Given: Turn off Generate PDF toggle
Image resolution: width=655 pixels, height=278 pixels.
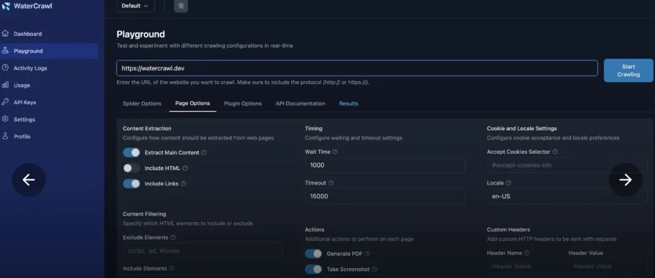Looking at the screenshot, I should click(x=314, y=254).
